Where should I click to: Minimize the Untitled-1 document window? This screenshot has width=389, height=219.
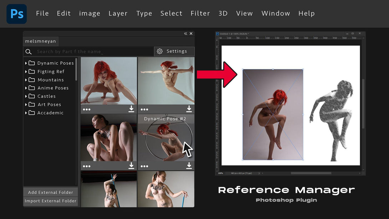click(x=347, y=34)
